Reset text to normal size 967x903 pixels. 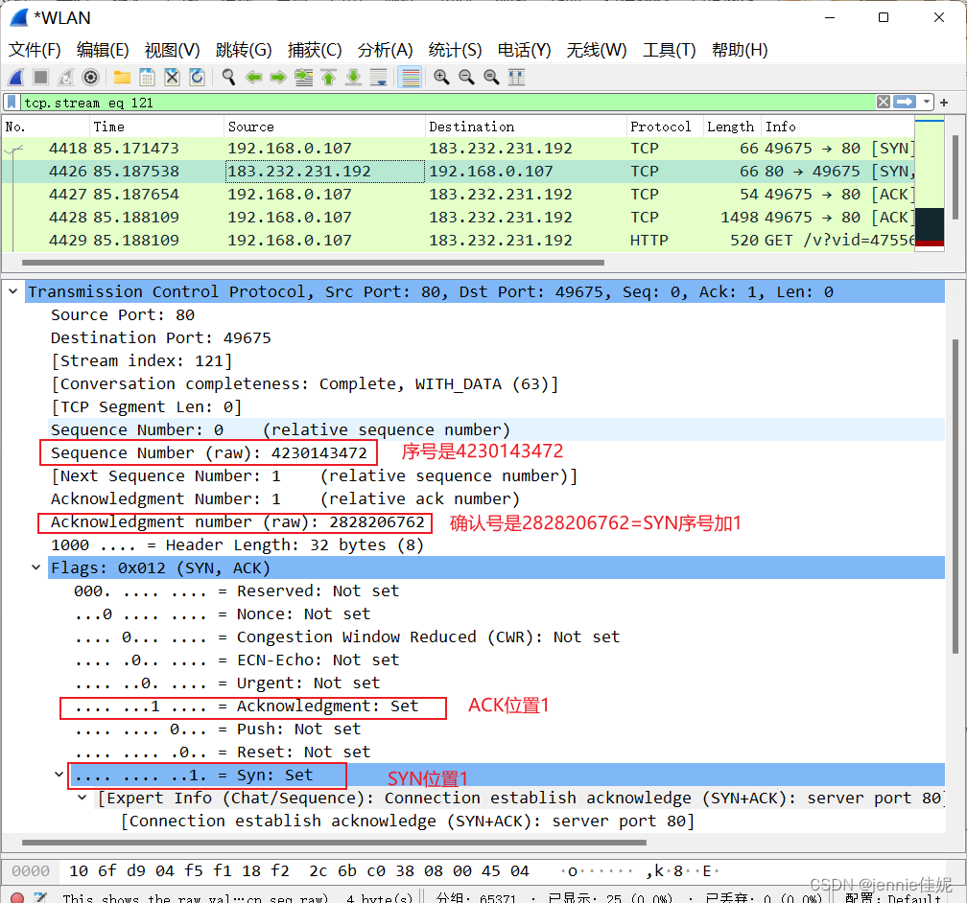coord(491,77)
